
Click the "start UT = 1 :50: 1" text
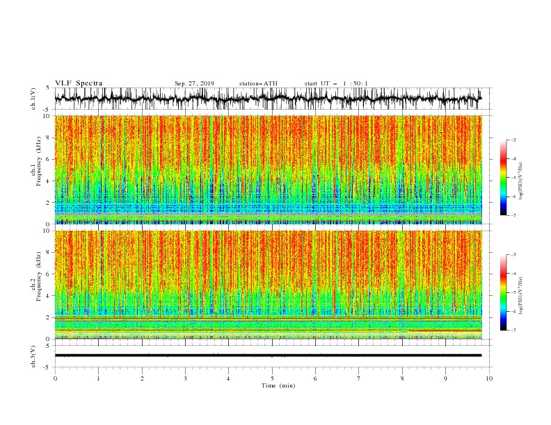(x=336, y=83)
